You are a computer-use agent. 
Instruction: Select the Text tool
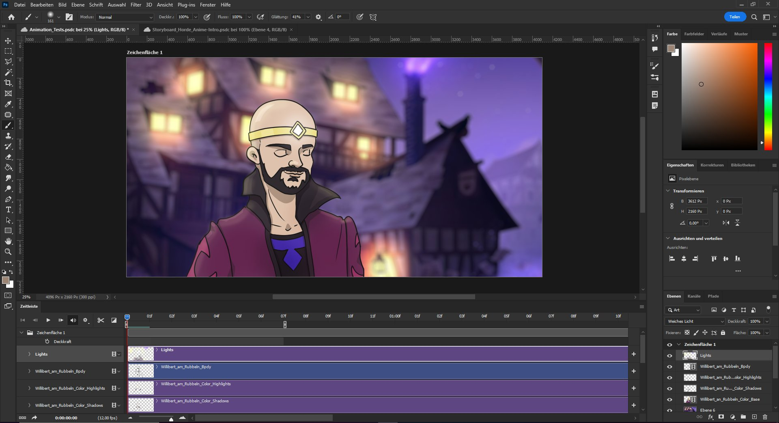pos(8,210)
